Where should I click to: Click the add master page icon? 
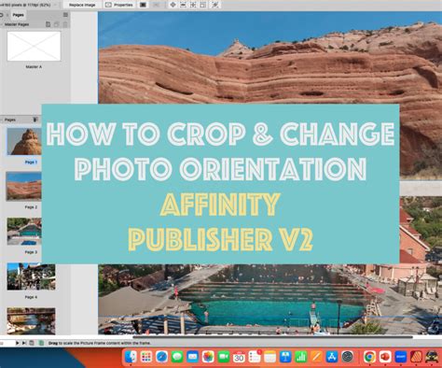48,24
